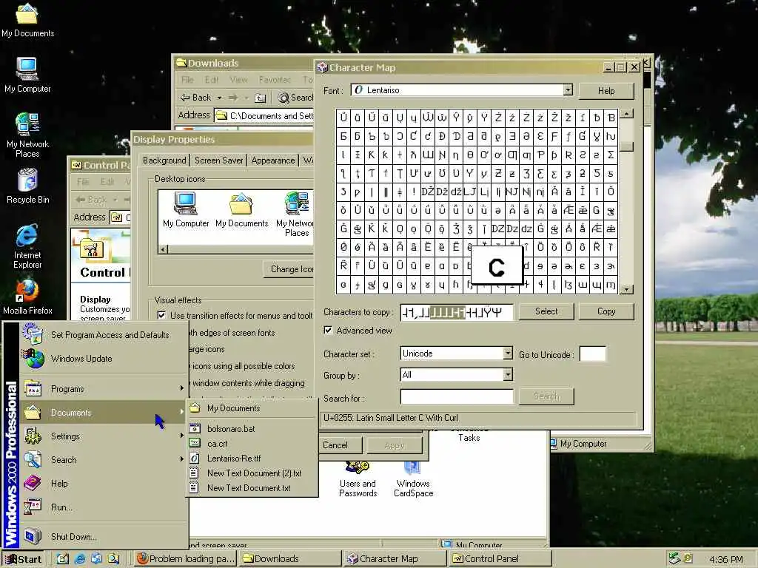Screen dimensions: 758x568
Task: Open the Character Map font dropdown
Action: click(568, 89)
